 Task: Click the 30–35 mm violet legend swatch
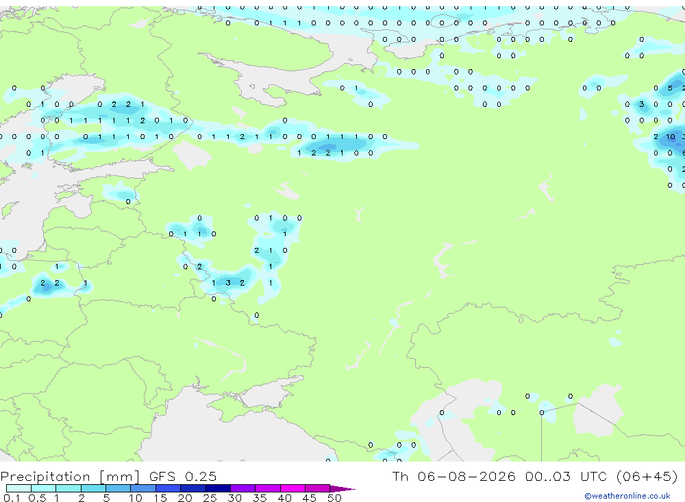(x=243, y=488)
